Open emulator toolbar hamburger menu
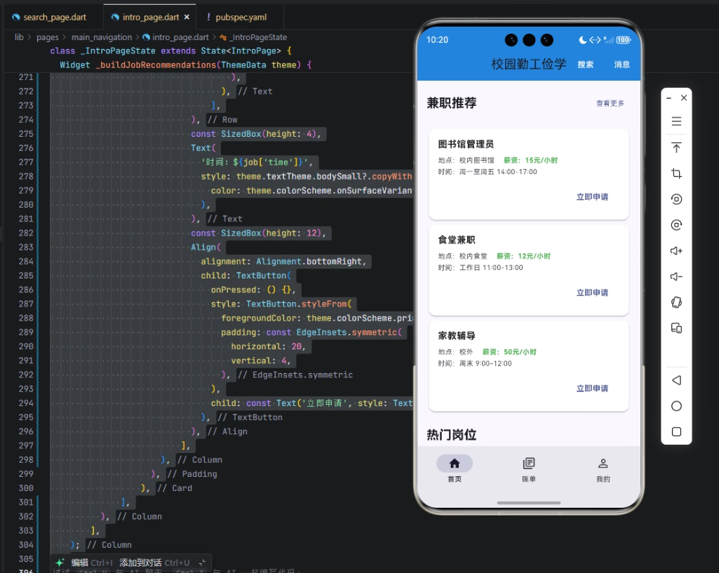The image size is (719, 573). coord(676,121)
